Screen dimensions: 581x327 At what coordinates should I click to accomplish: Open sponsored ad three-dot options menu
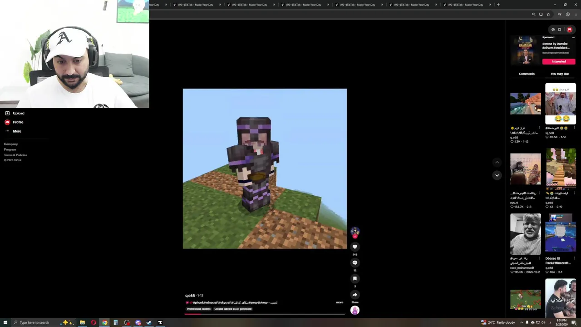(x=573, y=38)
